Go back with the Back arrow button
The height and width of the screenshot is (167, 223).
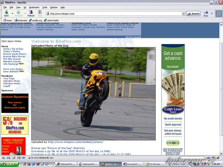(6, 13)
